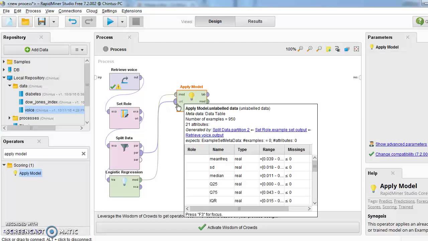Viewport: 428px width, 241px height.
Task: Add a note to the process
Action: coord(328,49)
